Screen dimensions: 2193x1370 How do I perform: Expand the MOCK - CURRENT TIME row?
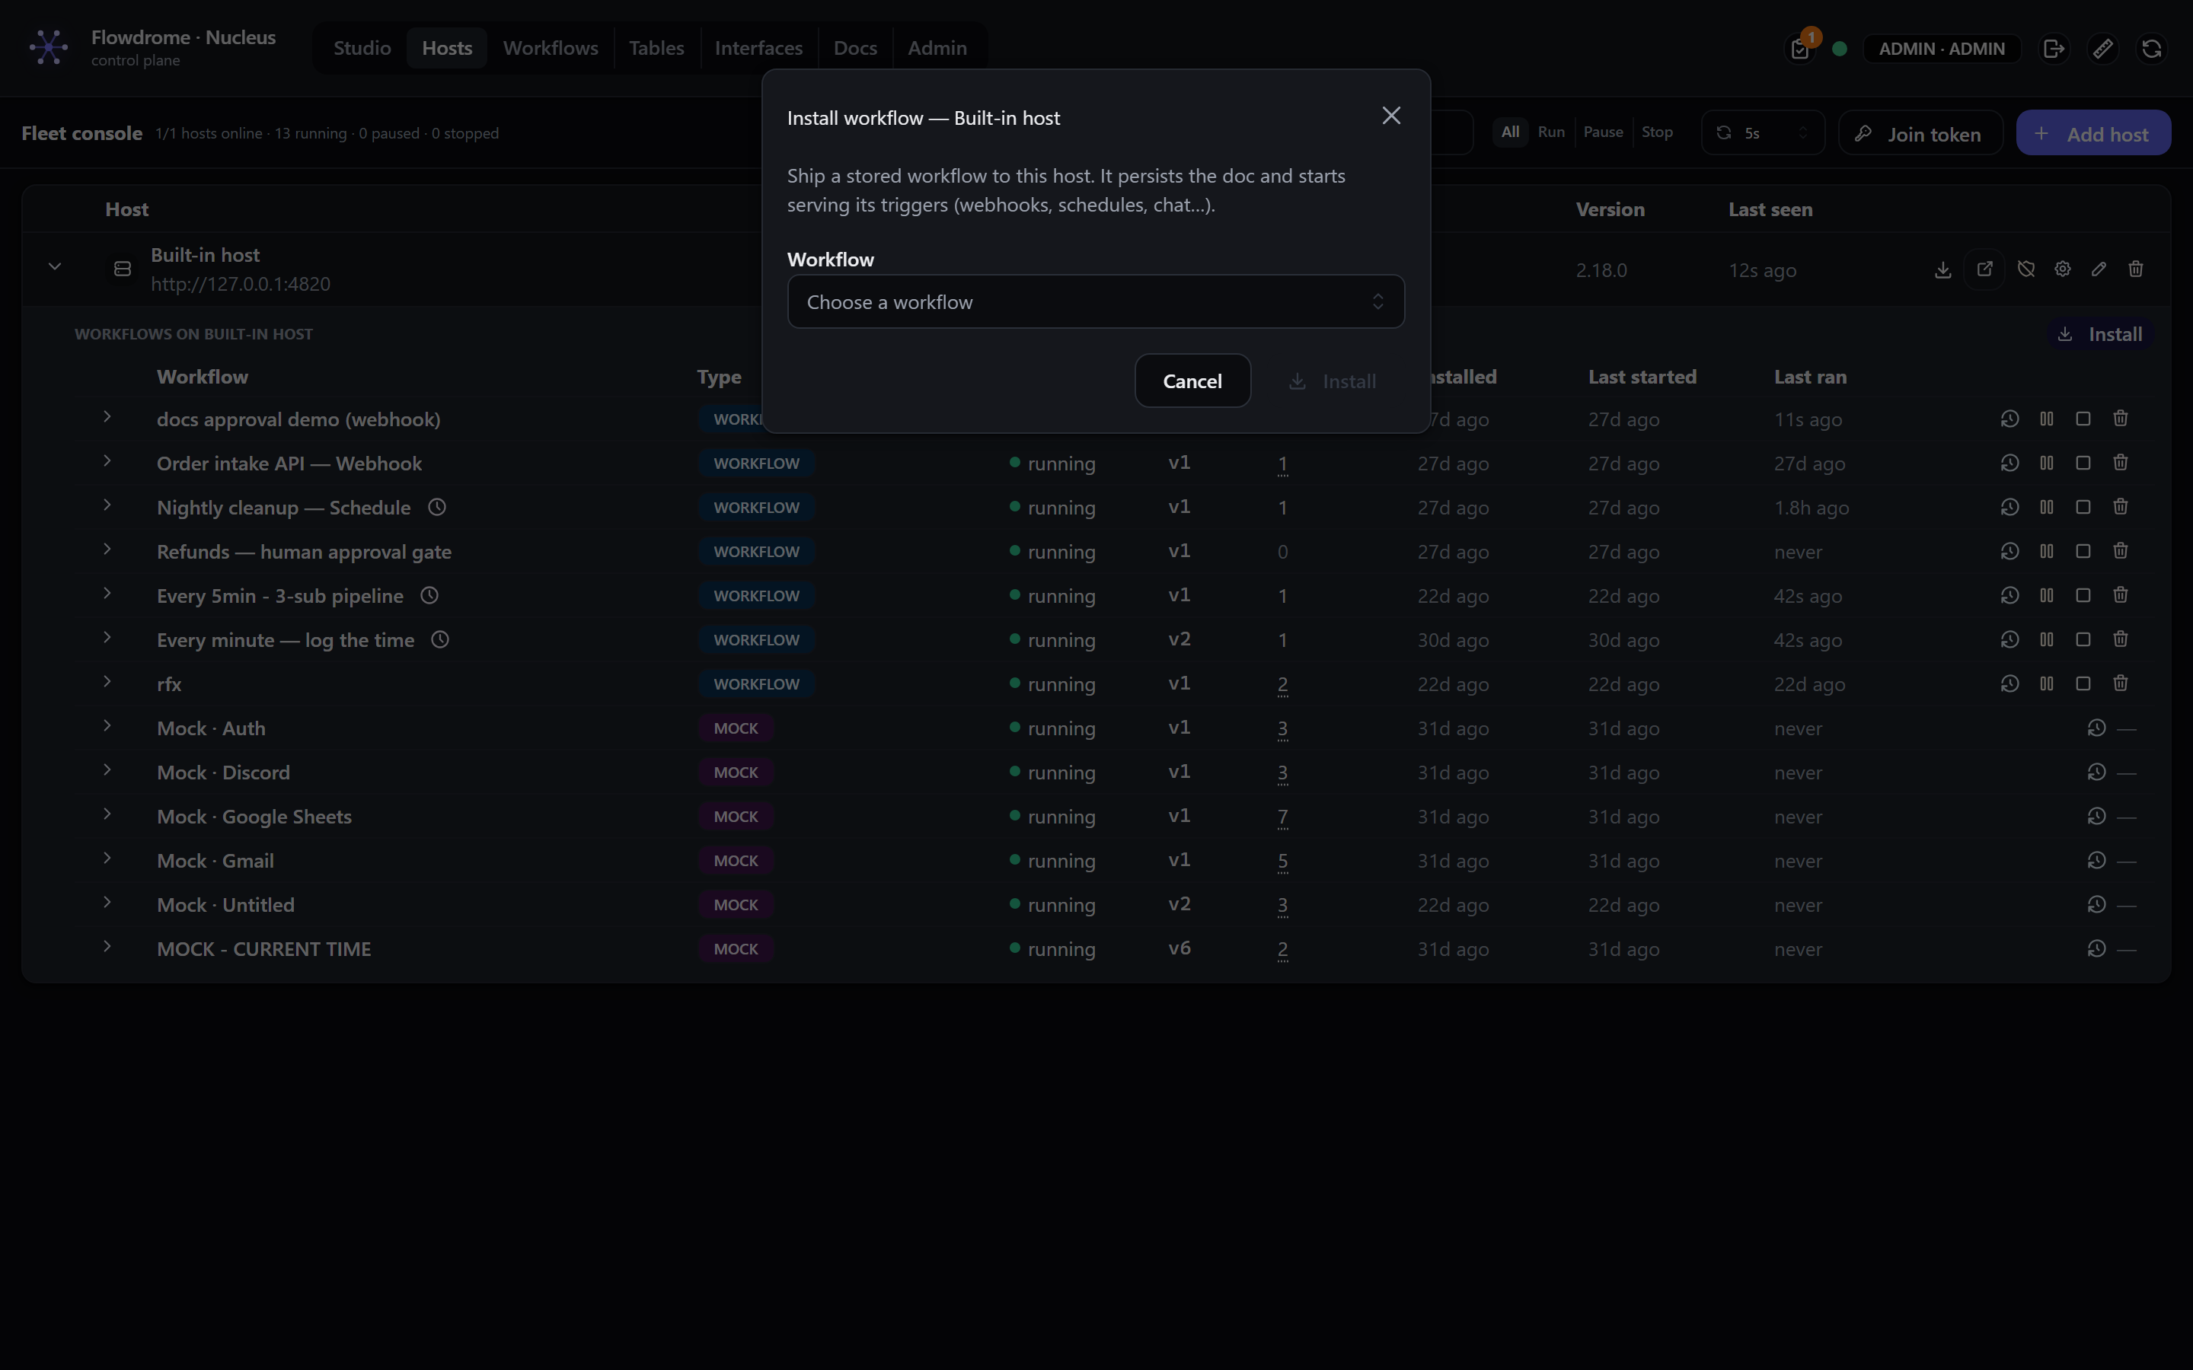coord(107,947)
